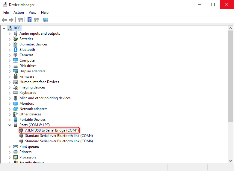Screen dimensions: 234x171
Task: Open the View menu
Action: coord(32,13)
